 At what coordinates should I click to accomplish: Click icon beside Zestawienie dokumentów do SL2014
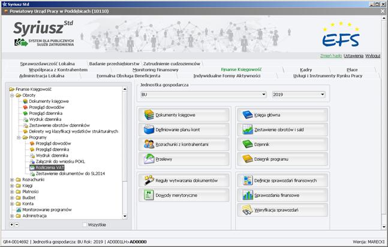click(32, 173)
